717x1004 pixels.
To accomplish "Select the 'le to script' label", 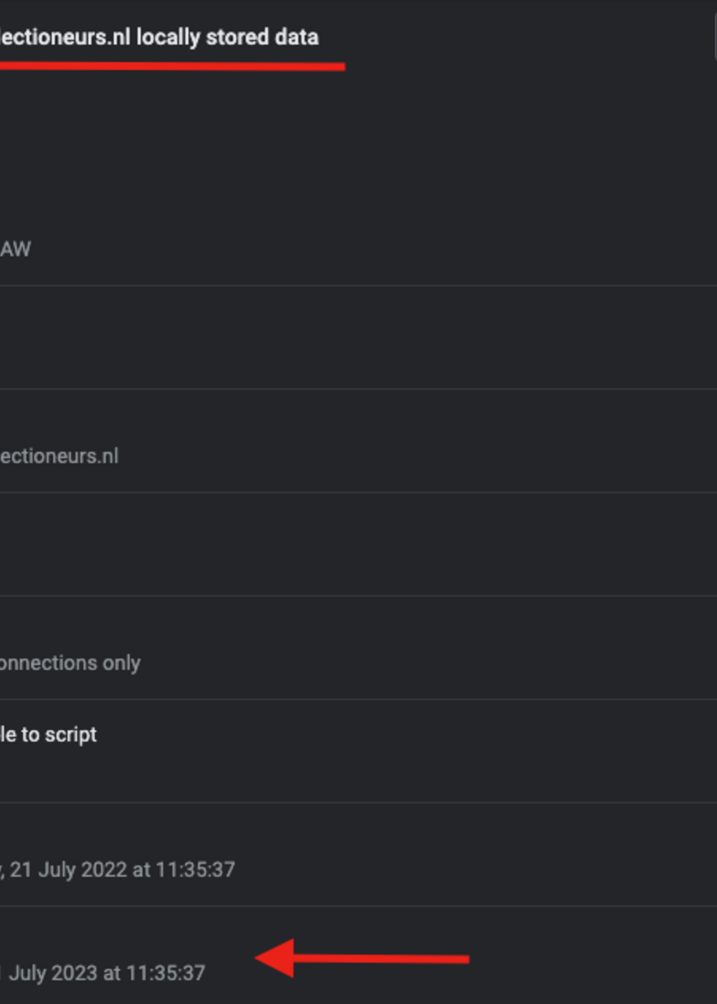I will click(x=48, y=735).
